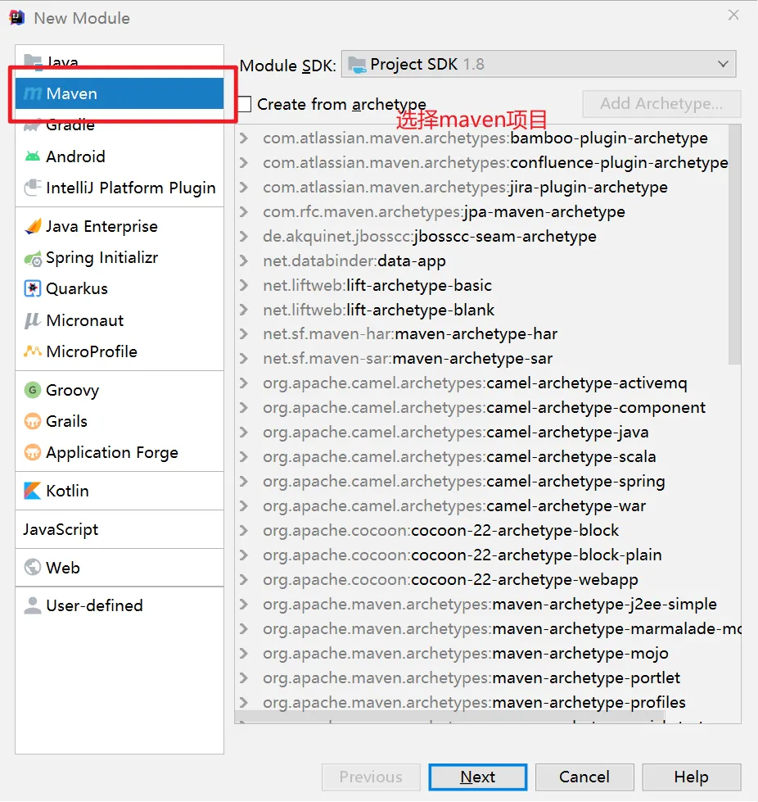Viewport: 758px width, 802px height.
Task: Close the New Module dialog
Action: click(733, 16)
